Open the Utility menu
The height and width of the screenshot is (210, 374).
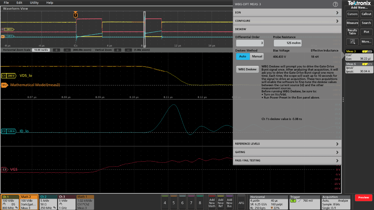34,3
